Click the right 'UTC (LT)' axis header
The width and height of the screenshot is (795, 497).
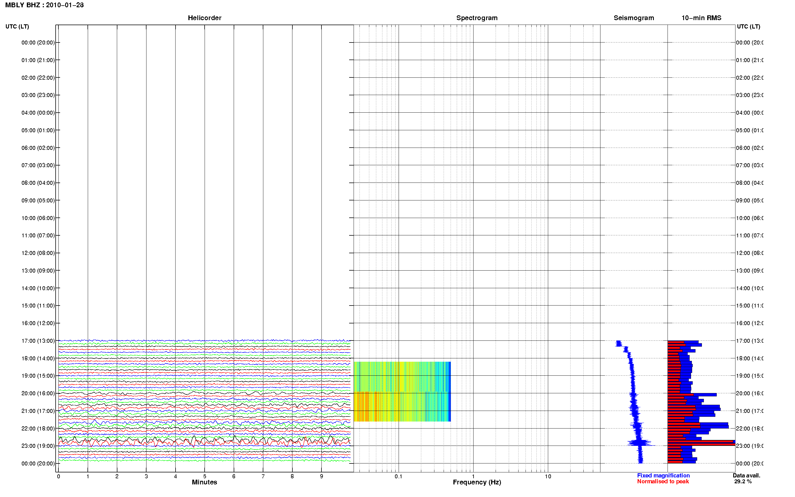[x=748, y=27]
